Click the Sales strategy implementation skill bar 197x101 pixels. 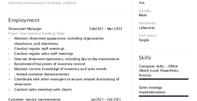[x=164, y=96]
